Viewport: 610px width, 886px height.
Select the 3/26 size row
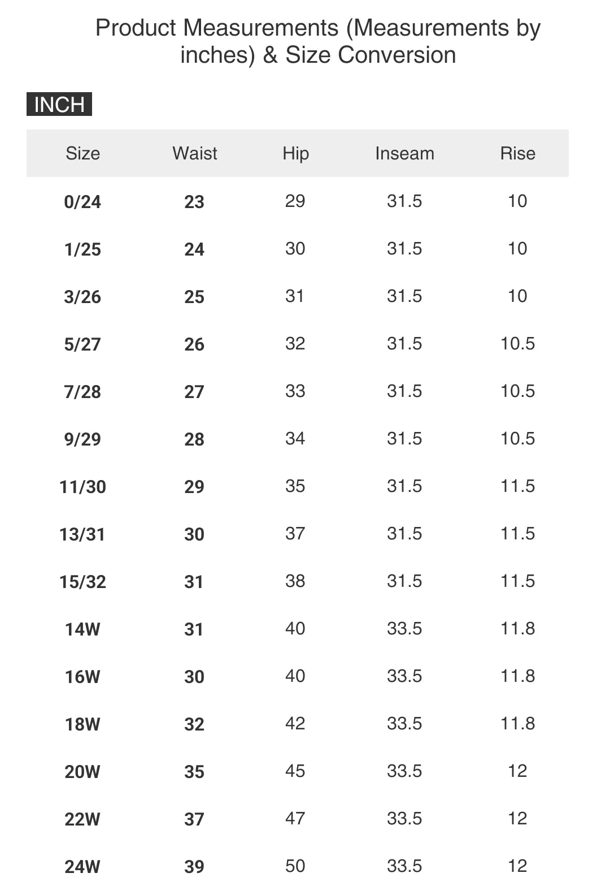point(82,297)
